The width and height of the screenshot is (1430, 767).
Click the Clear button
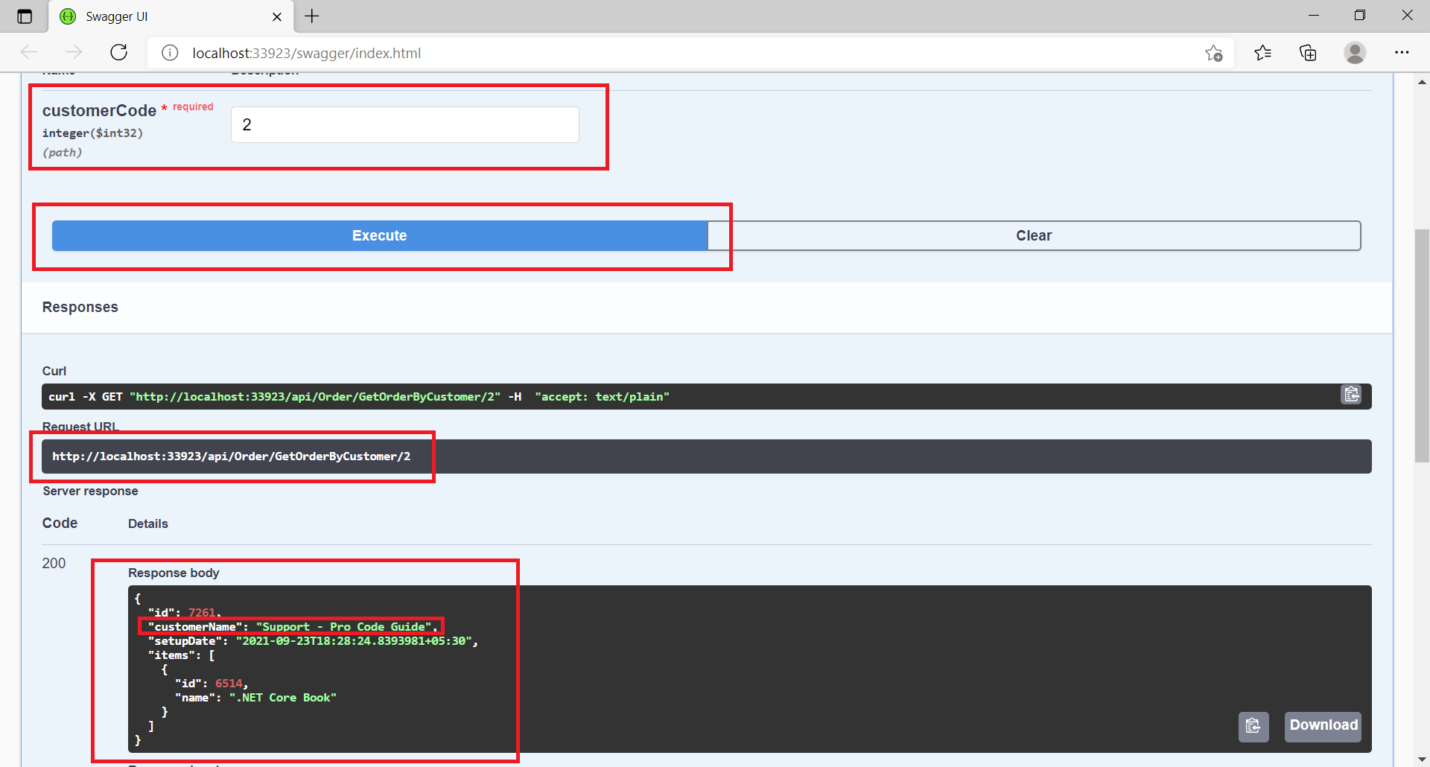click(1034, 235)
